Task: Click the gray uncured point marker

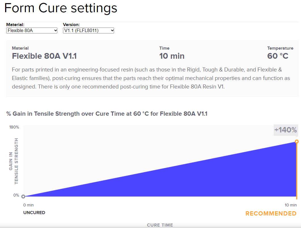Action: click(x=23, y=196)
